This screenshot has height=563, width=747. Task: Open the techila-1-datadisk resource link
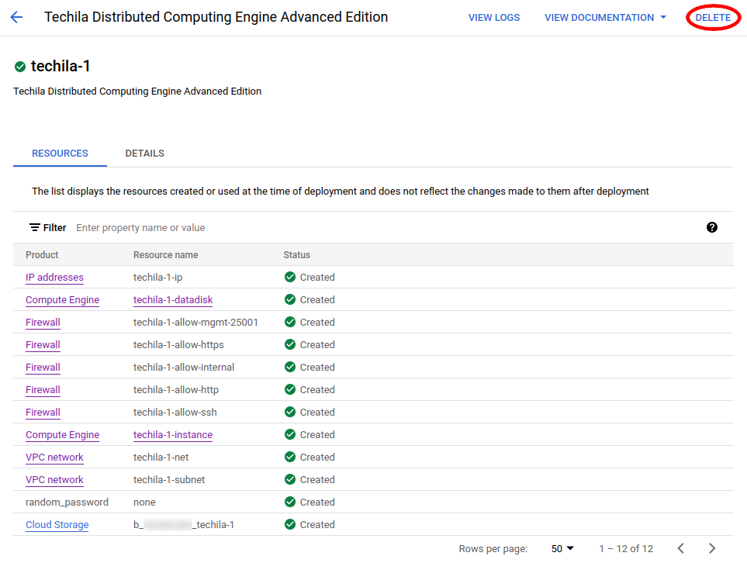(172, 299)
